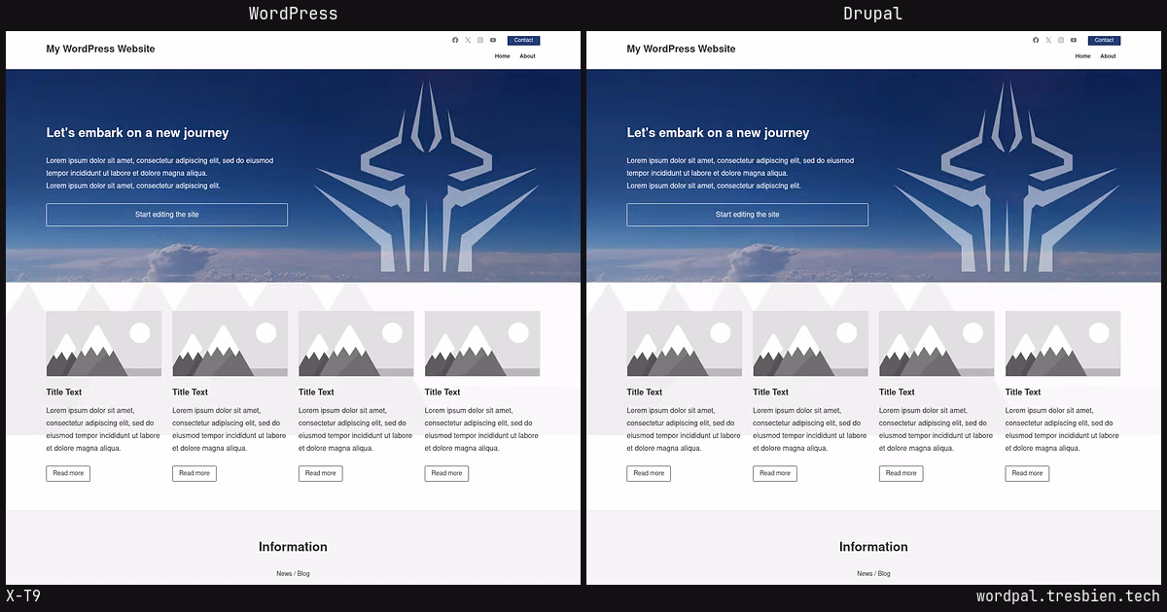Select third card's mountain image in Drupal pane
The height and width of the screenshot is (612, 1167).
(937, 344)
